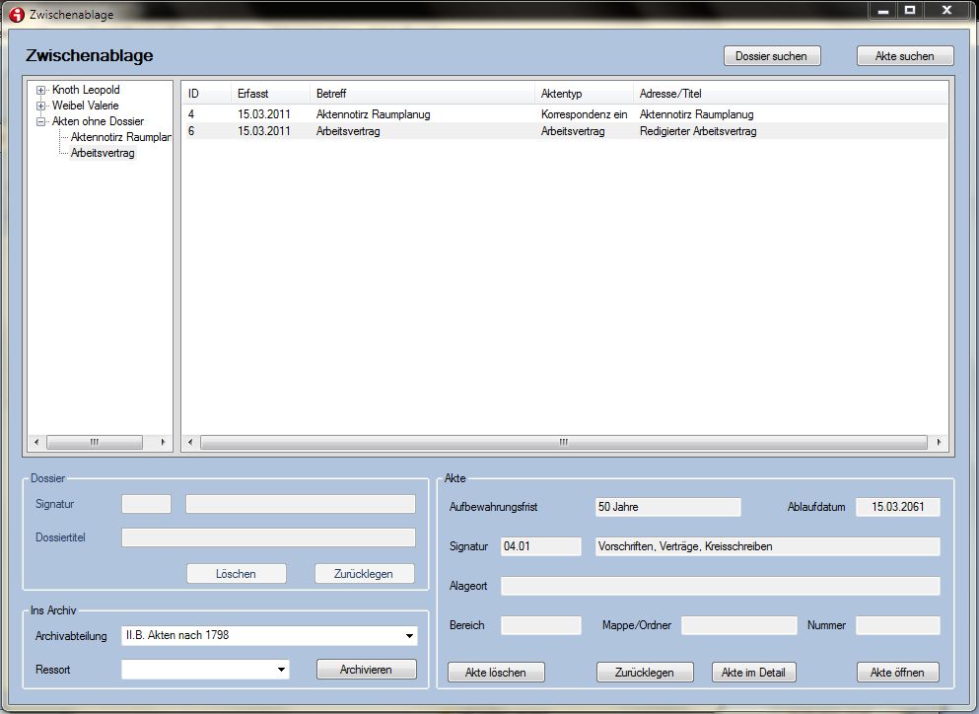This screenshot has width=979, height=714.
Task: Click right arrow of list horizontal scrollbar
Action: (x=940, y=443)
